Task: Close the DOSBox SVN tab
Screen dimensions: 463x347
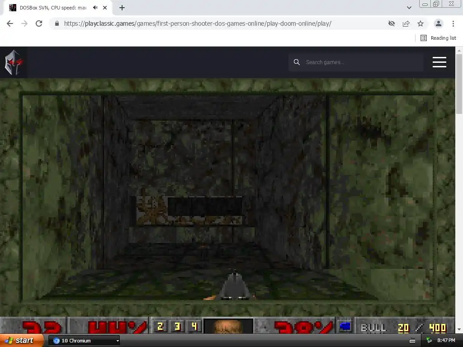Action: tap(105, 8)
